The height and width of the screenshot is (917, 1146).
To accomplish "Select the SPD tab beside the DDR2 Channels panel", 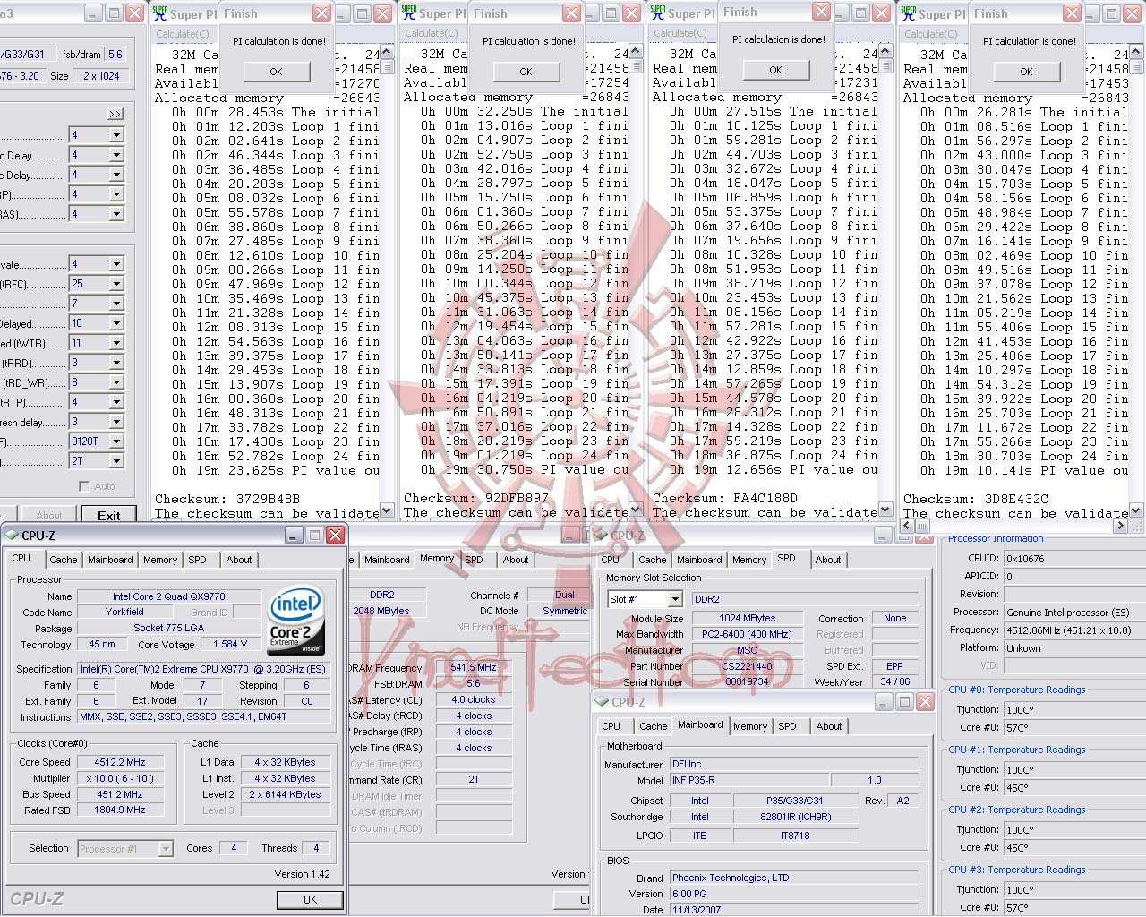I will (475, 560).
